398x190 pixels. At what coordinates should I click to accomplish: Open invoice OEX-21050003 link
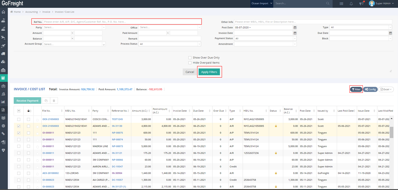point(50,119)
